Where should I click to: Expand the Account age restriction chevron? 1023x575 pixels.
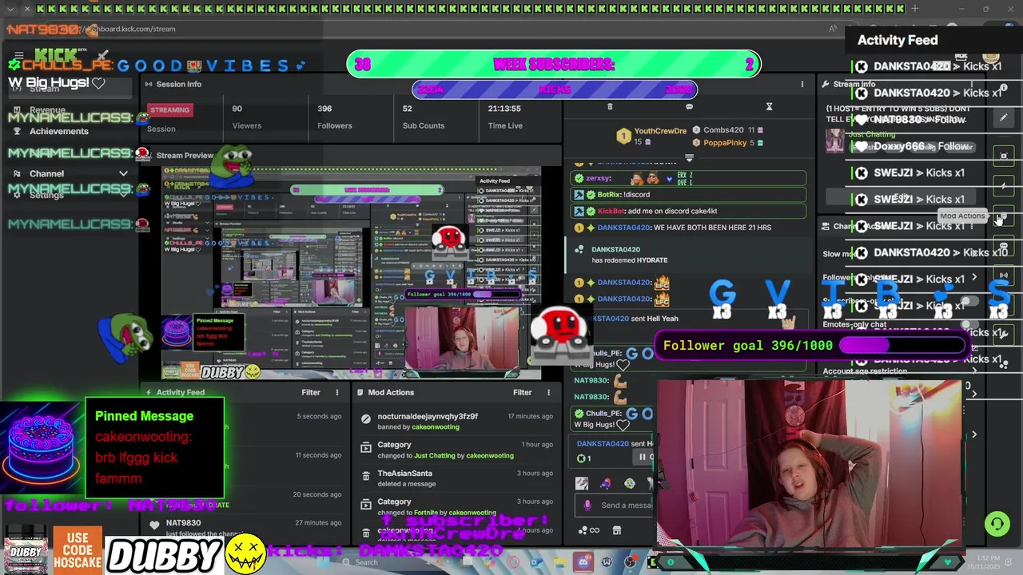pos(974,371)
